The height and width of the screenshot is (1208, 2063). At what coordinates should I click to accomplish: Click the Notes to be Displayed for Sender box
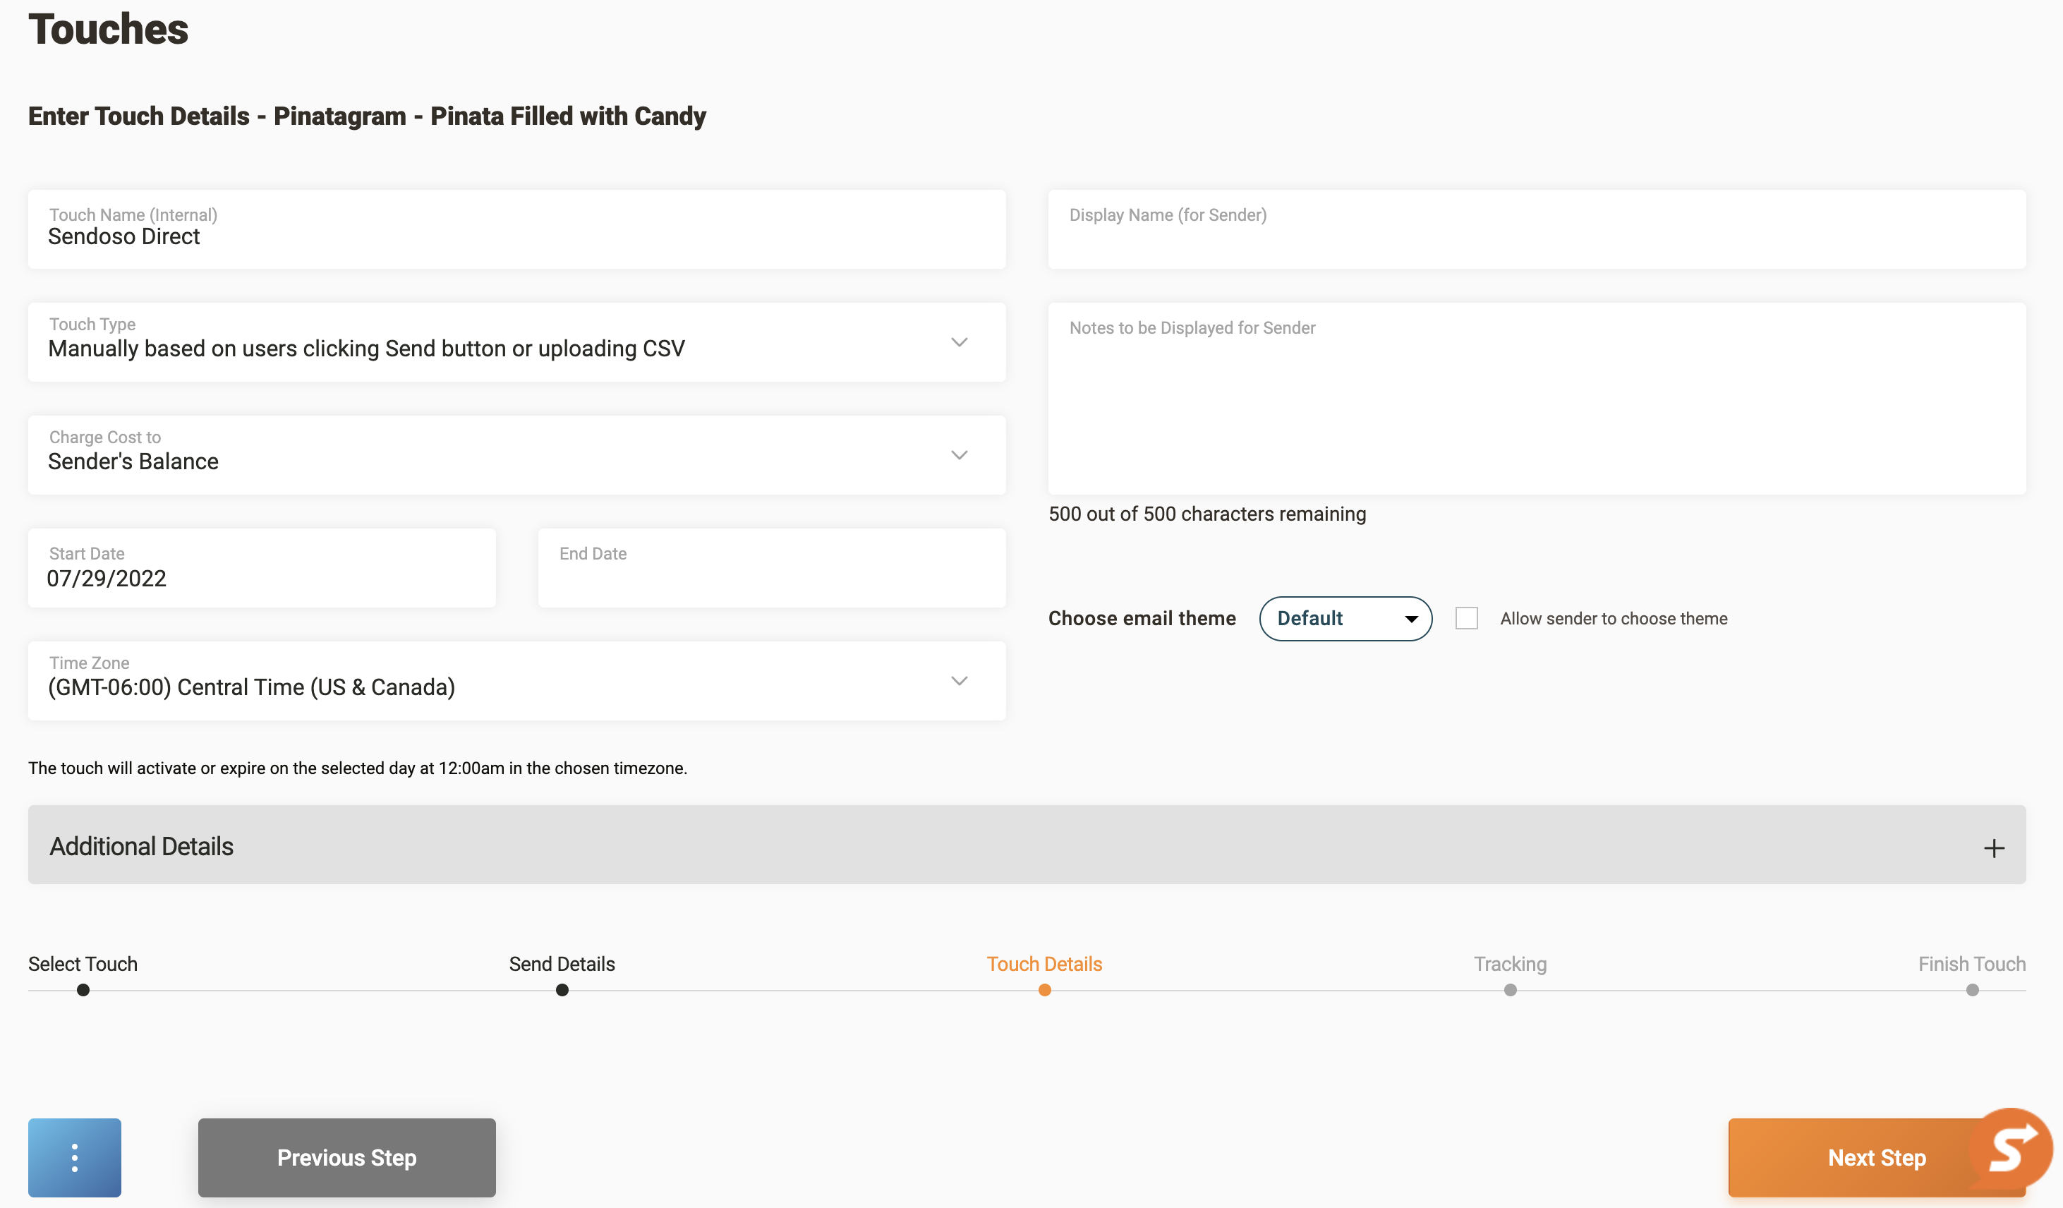[x=1536, y=399]
